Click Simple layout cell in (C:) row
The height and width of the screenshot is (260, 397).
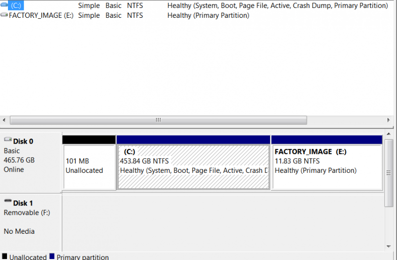coord(89,5)
